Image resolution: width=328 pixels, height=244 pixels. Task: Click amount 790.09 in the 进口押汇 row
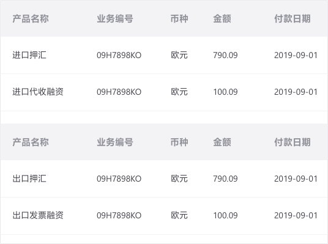coord(225,55)
